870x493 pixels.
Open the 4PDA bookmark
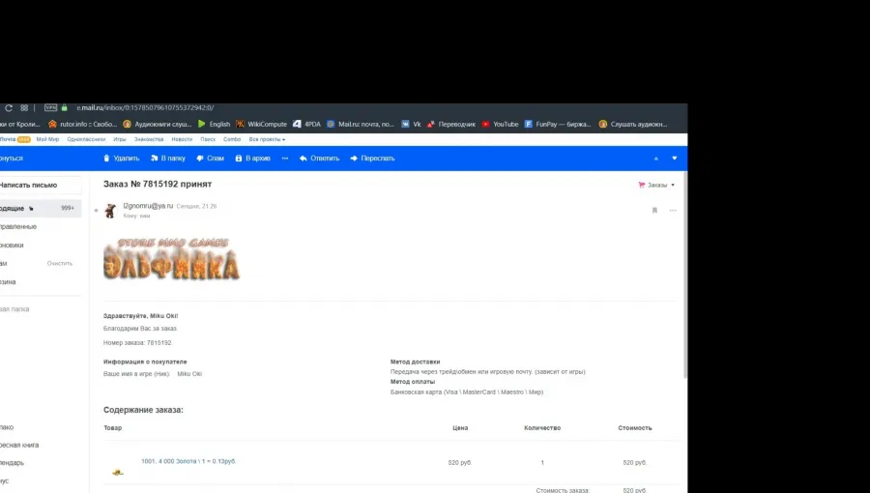306,125
